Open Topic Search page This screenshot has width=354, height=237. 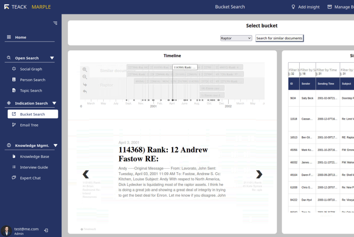point(31,91)
